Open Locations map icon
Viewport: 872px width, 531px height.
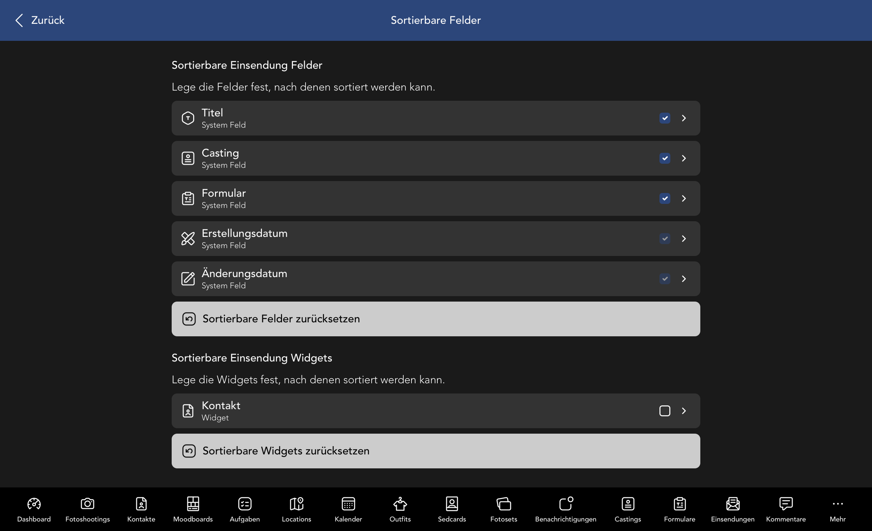(x=297, y=504)
